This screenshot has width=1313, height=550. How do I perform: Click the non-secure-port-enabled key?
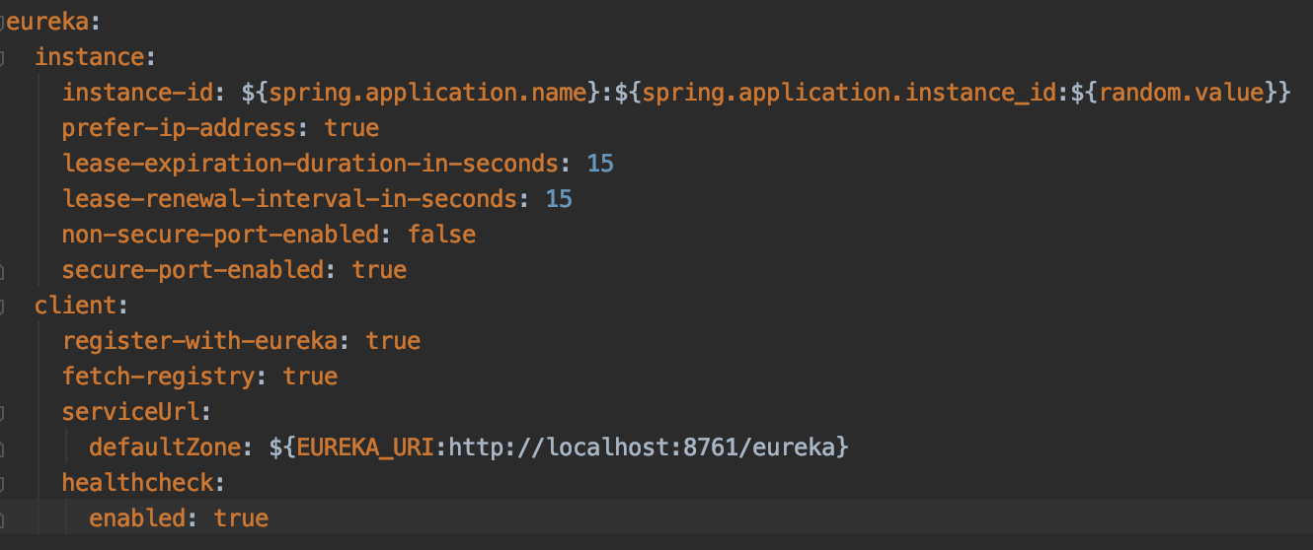click(220, 235)
